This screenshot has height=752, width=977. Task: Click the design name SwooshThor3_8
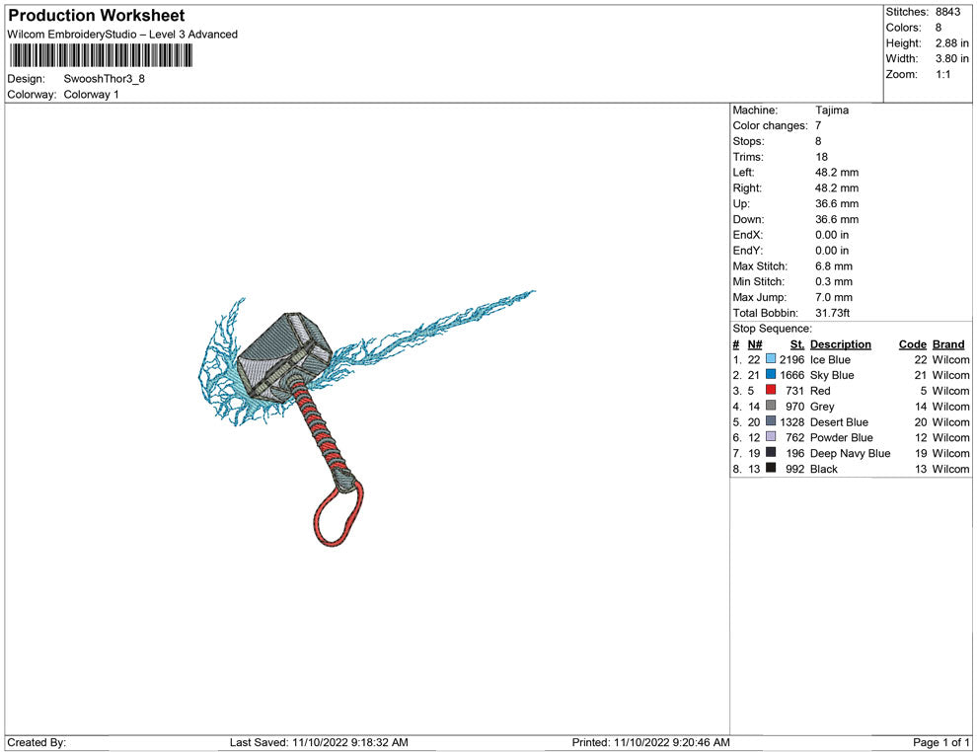pos(104,79)
